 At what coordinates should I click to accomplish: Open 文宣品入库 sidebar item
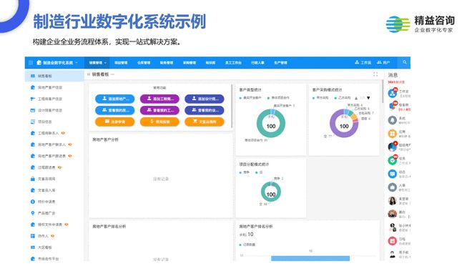coord(54,190)
